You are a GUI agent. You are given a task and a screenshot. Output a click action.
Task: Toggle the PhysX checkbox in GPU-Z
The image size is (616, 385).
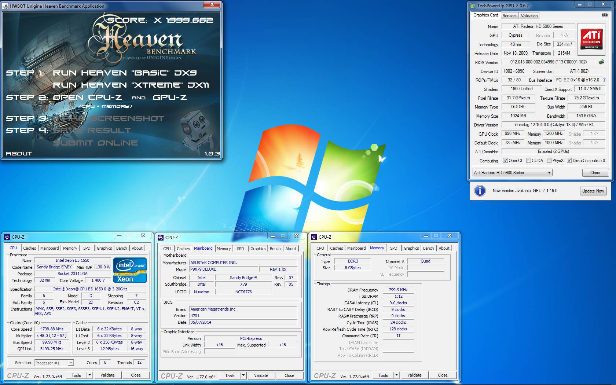549,161
